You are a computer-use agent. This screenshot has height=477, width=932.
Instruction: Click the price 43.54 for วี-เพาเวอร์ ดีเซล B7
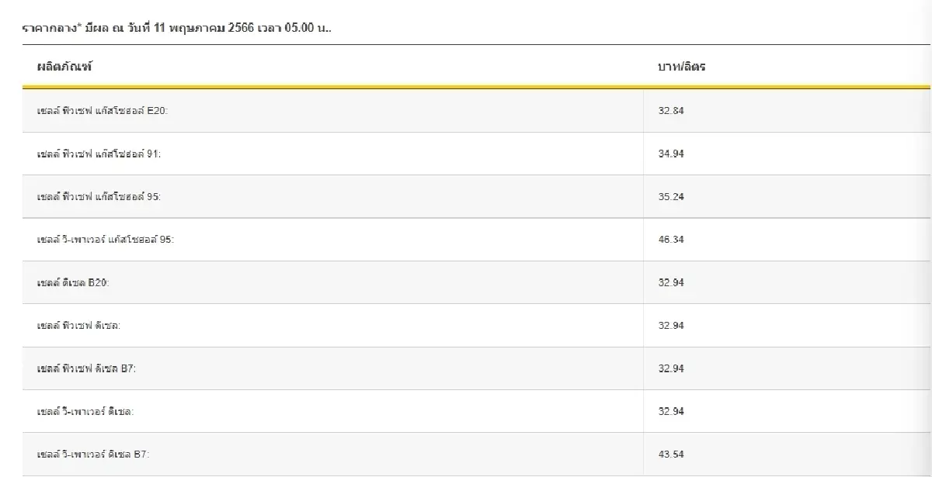pyautogui.click(x=671, y=455)
